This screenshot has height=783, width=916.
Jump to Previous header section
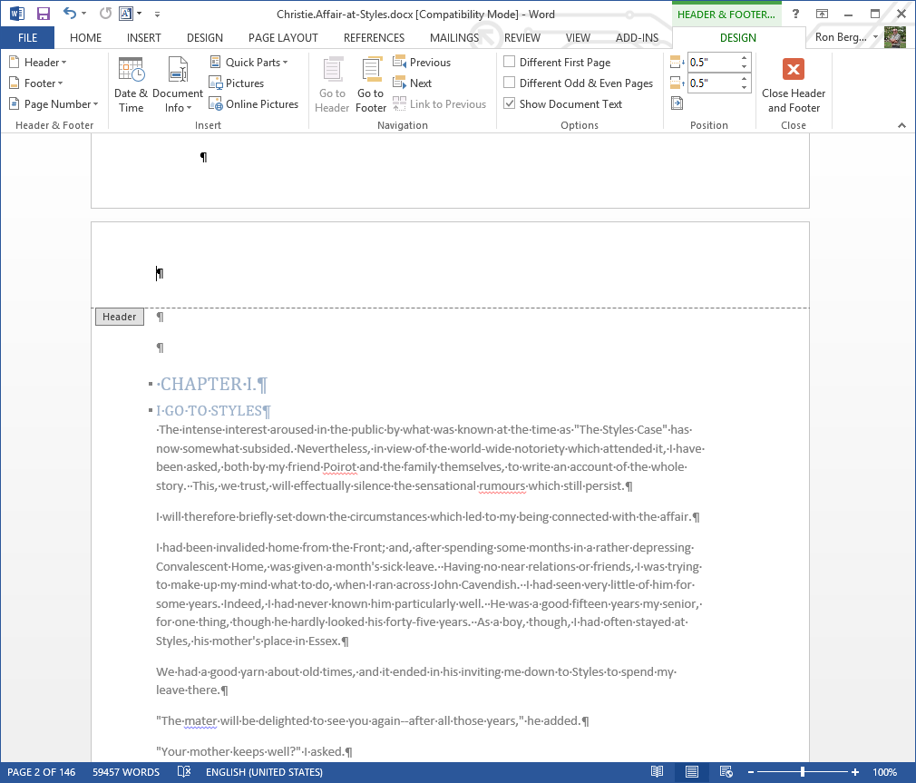point(422,63)
